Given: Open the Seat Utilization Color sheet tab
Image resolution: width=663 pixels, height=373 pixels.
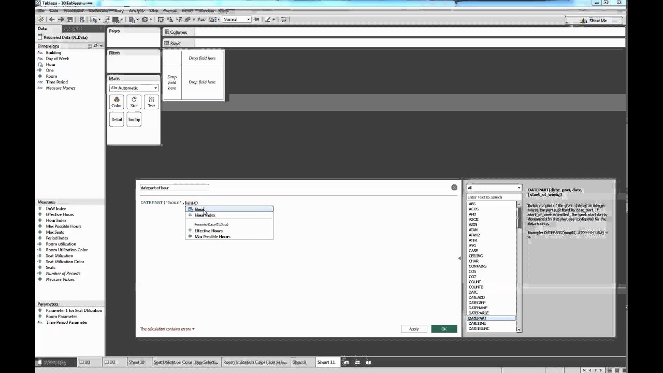Looking at the screenshot, I should point(186,362).
